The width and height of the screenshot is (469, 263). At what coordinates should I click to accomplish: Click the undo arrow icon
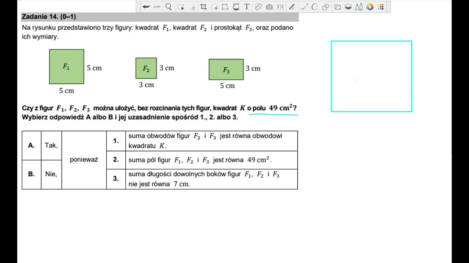pyautogui.click(x=146, y=7)
